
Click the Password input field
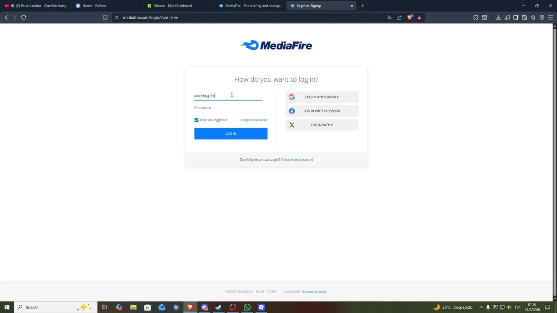(x=228, y=108)
